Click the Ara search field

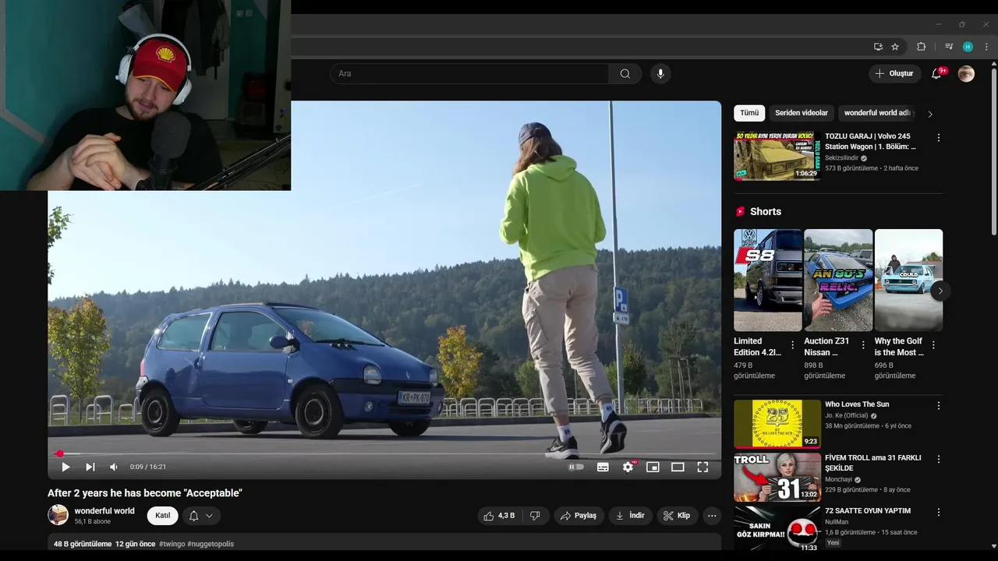tap(469, 74)
